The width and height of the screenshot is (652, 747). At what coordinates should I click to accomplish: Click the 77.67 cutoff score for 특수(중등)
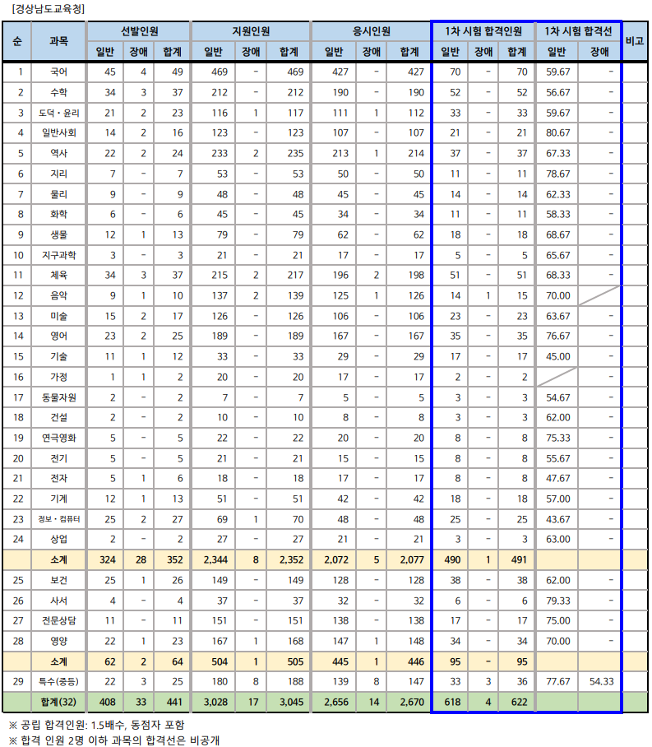pos(557,682)
